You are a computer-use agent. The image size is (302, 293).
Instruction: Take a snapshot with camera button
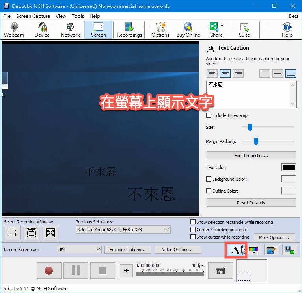[x=220, y=271]
